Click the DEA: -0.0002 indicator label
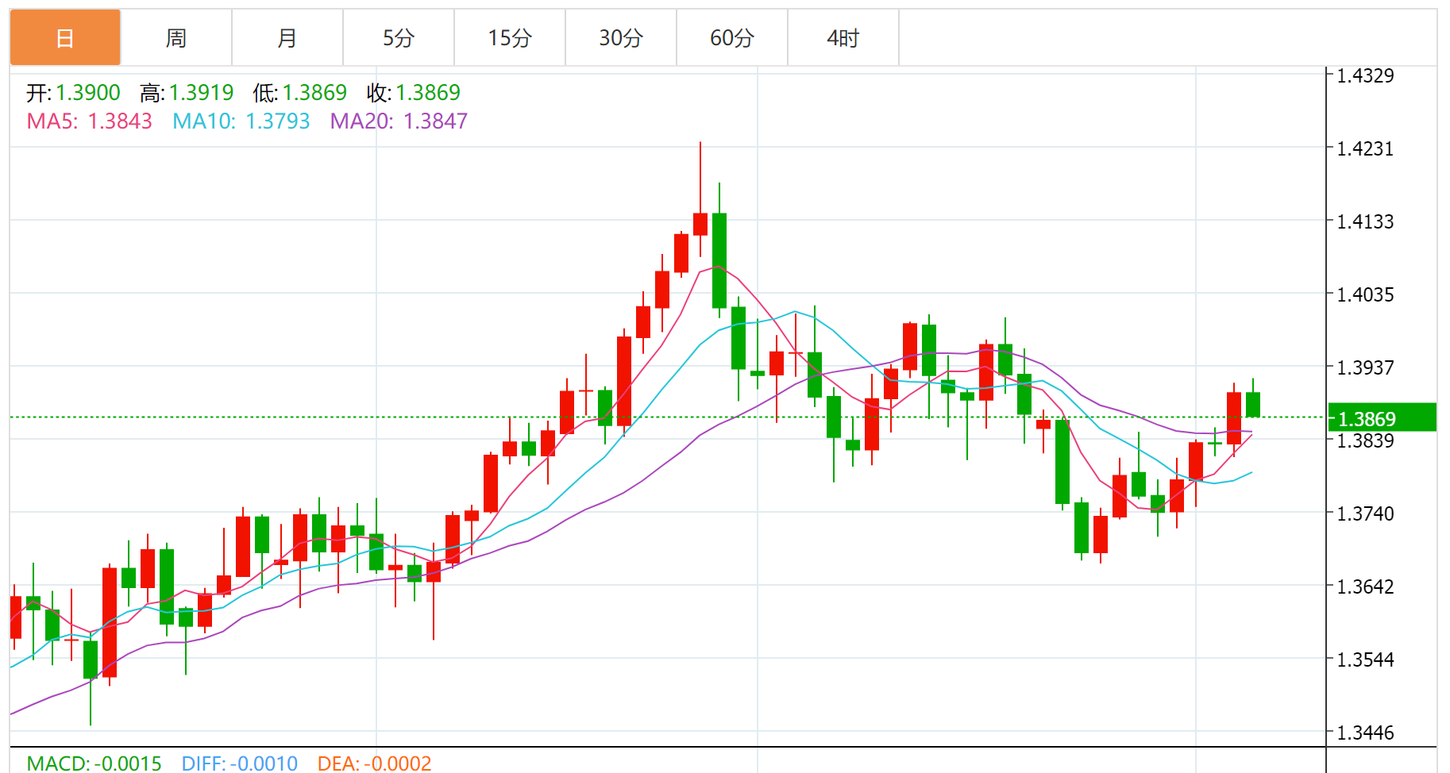The image size is (1450, 773). click(374, 763)
